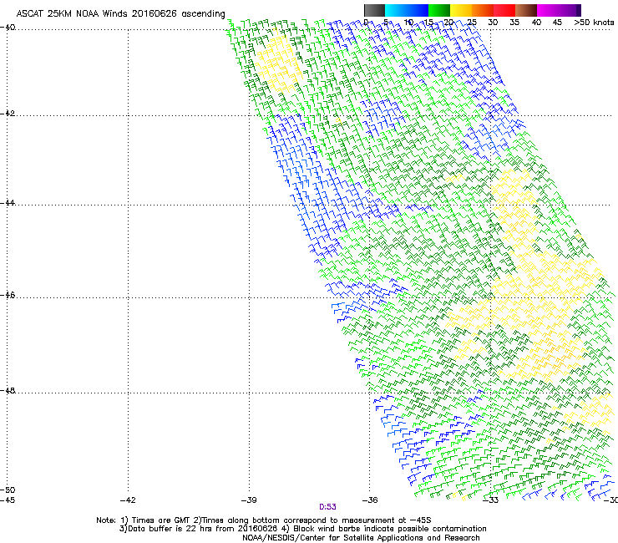Click the -39 longitude axis label
Screen dimensions: 618x543
coord(249,500)
